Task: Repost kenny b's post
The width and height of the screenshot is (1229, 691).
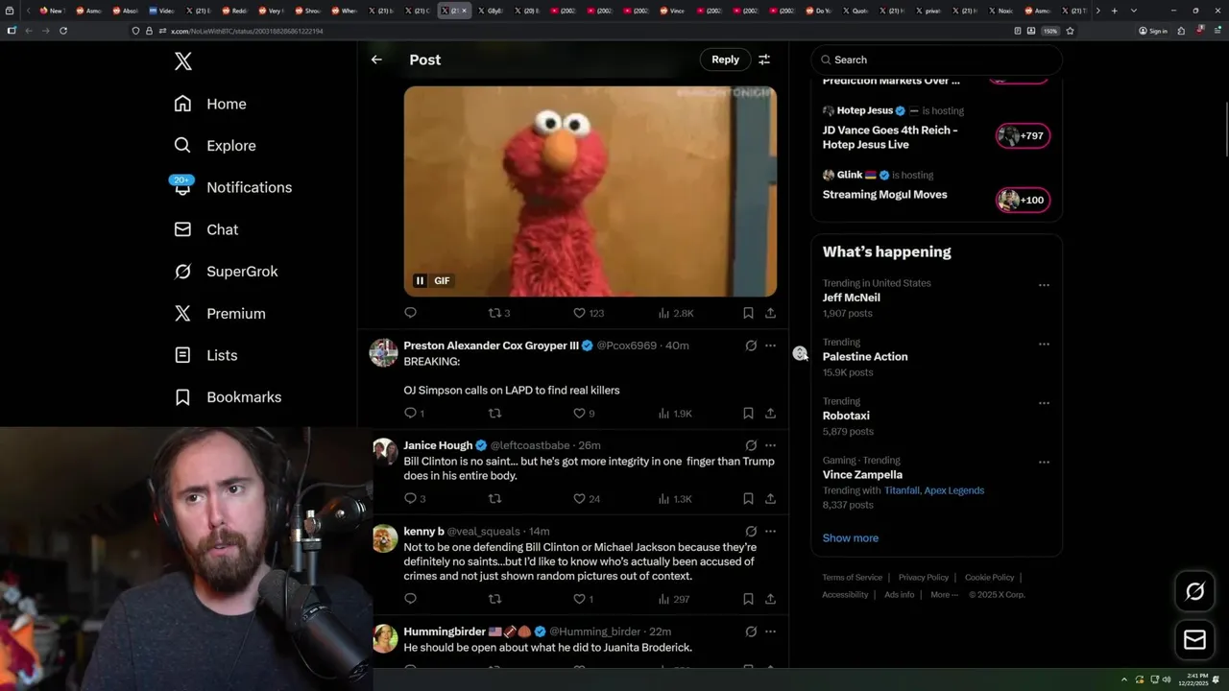Action: point(494,599)
